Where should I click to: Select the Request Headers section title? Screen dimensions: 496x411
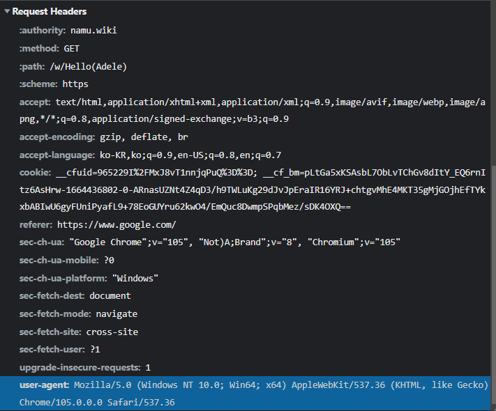pyautogui.click(x=50, y=12)
